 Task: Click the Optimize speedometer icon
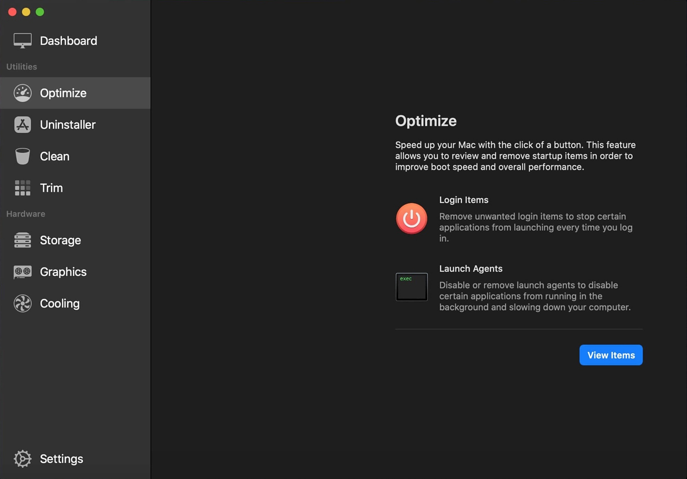(23, 93)
